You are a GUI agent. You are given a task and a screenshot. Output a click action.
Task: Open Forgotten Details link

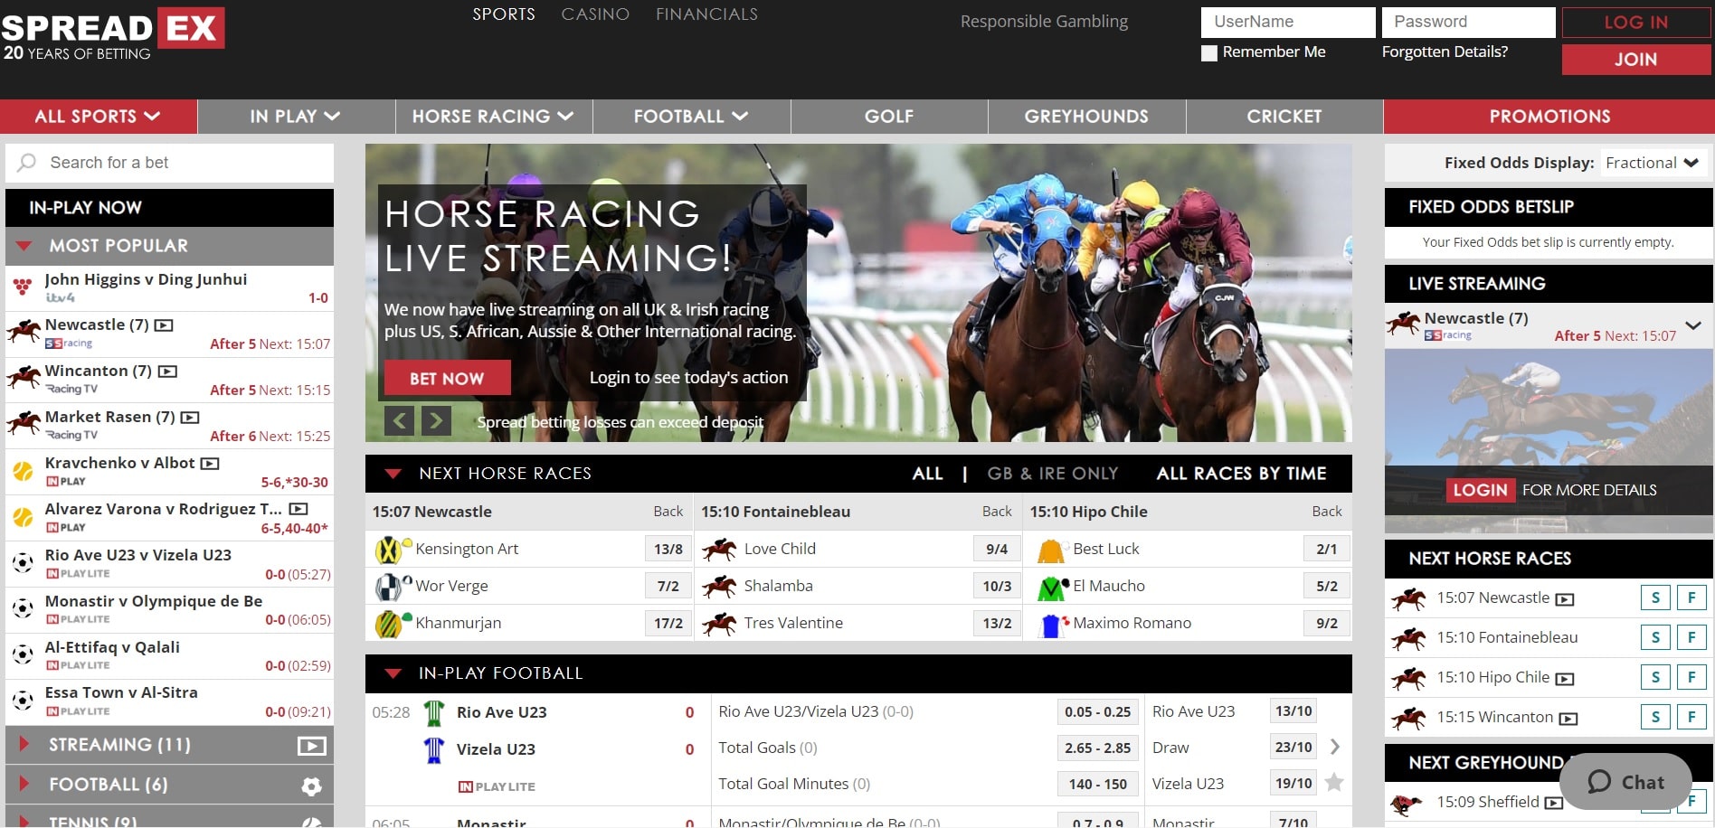(1445, 52)
